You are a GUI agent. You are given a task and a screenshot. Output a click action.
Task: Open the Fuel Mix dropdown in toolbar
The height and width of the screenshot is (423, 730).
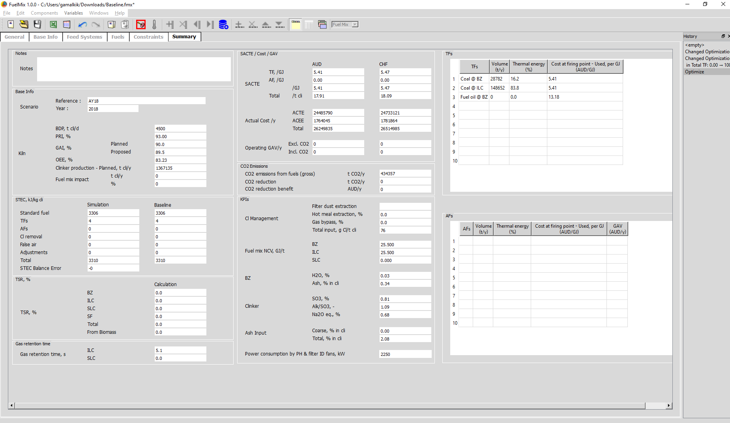click(x=345, y=24)
